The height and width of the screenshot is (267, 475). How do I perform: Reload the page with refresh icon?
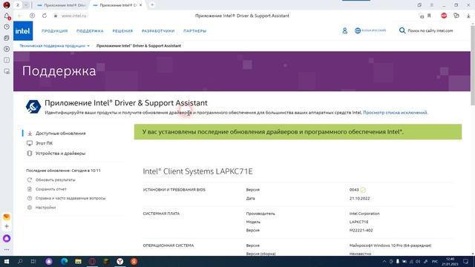[x=45, y=16]
